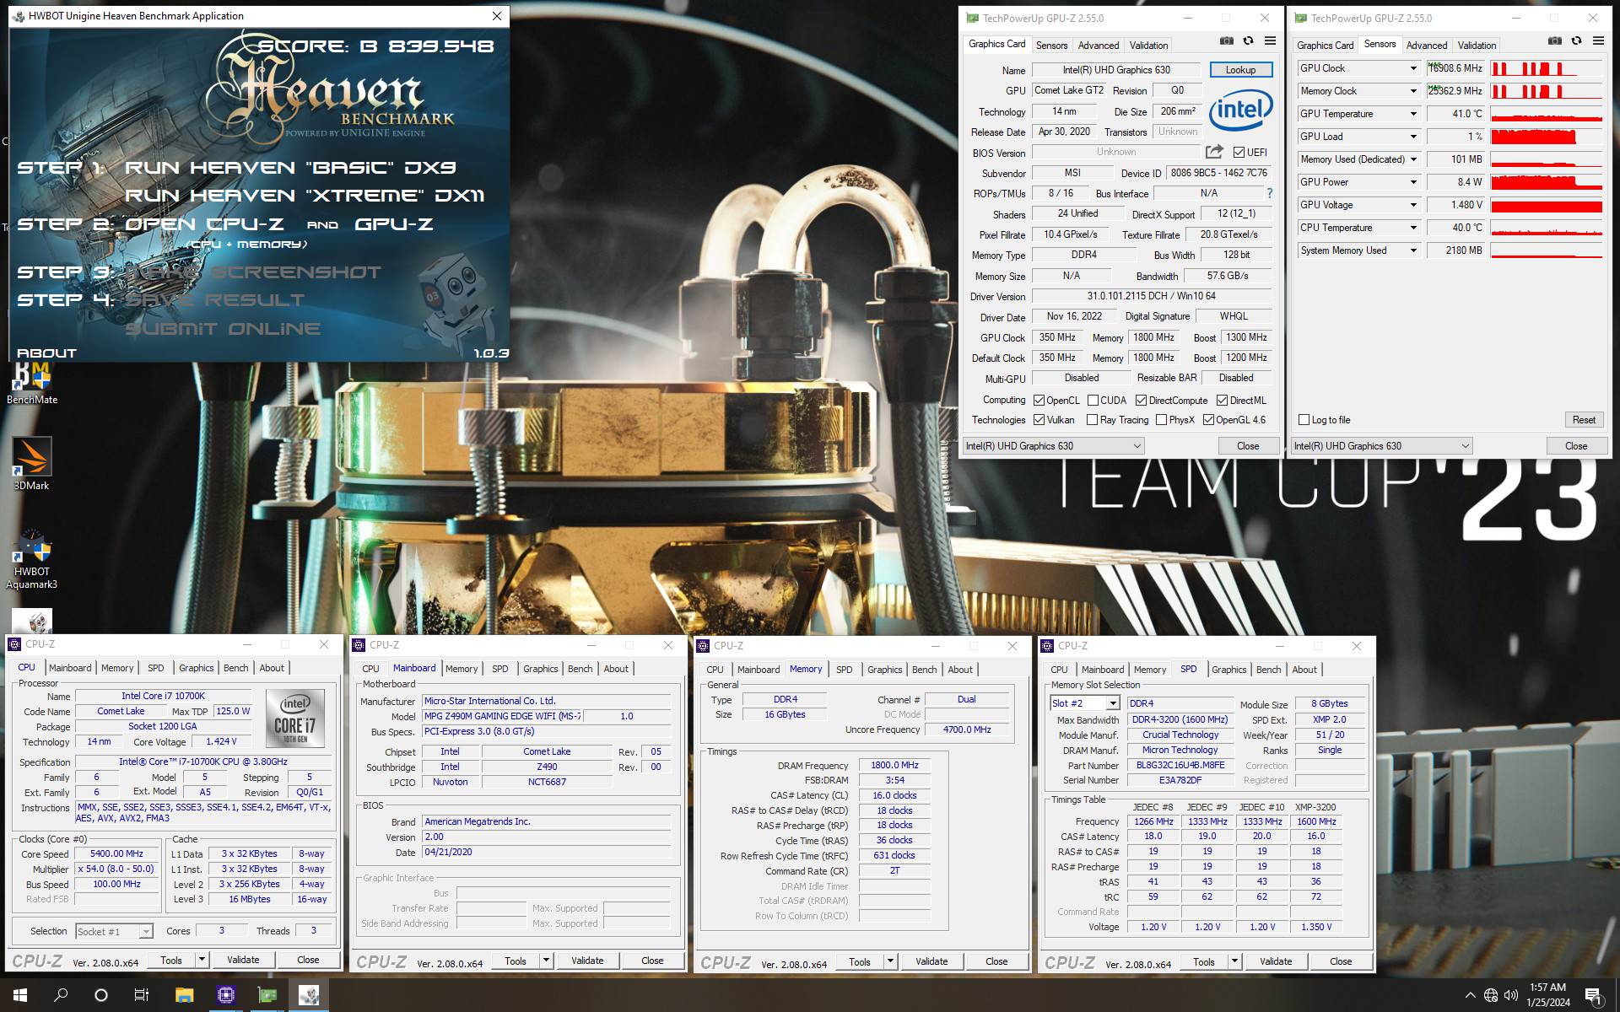Viewport: 1620px width, 1012px height.
Task: Click Validate in CPU-Z Memory window
Action: tap(931, 961)
